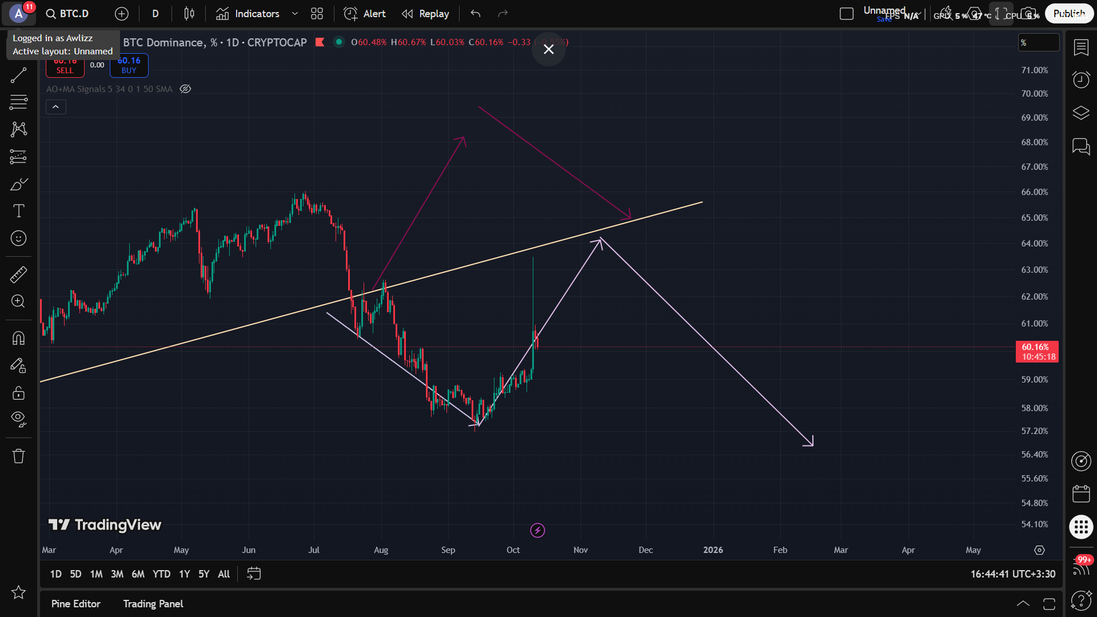
Task: Open the Pine Editor tab
Action: click(75, 604)
